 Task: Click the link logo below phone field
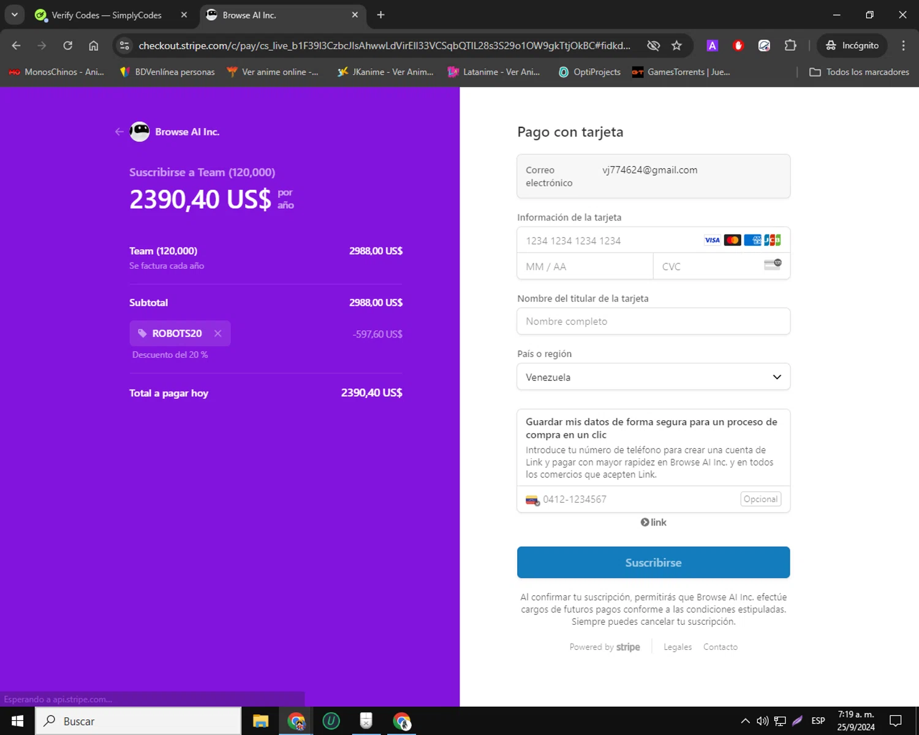click(654, 522)
